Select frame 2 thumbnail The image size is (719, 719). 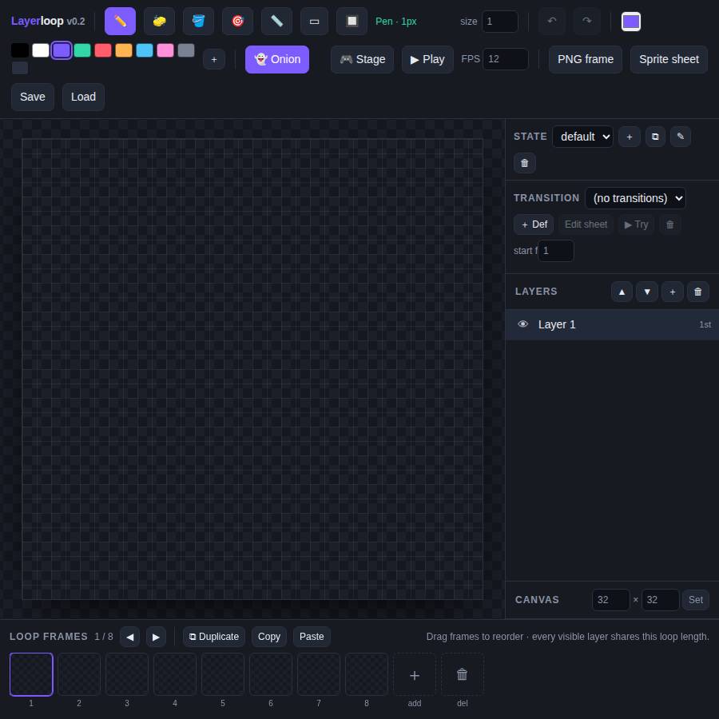tap(79, 674)
